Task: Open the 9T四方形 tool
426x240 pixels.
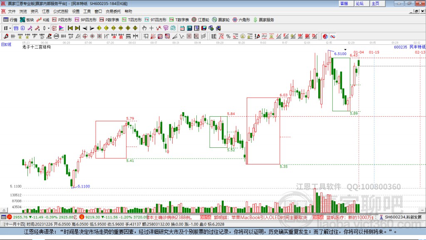Action: click(x=156, y=20)
